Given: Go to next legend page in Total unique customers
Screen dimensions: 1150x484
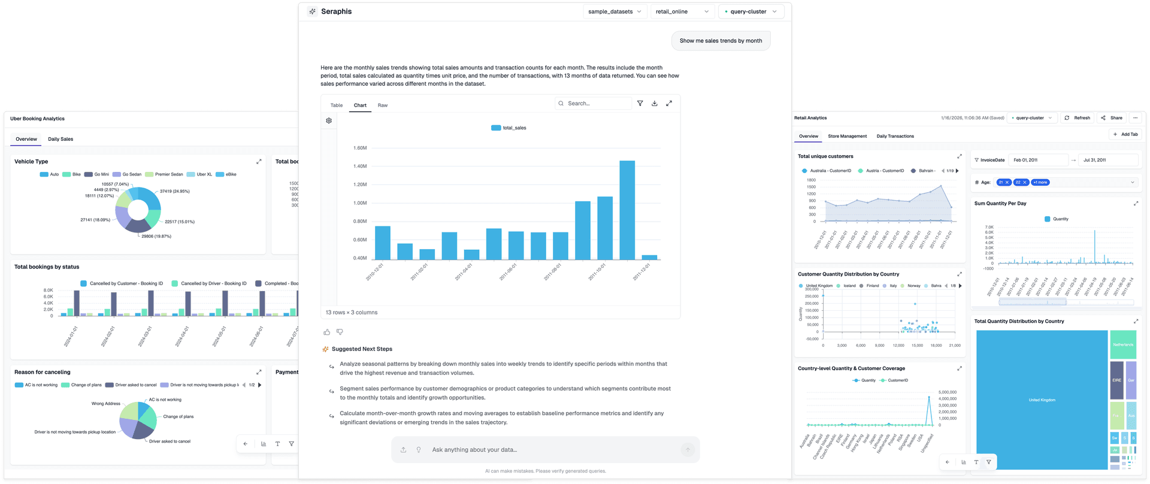Looking at the screenshot, I should 957,171.
